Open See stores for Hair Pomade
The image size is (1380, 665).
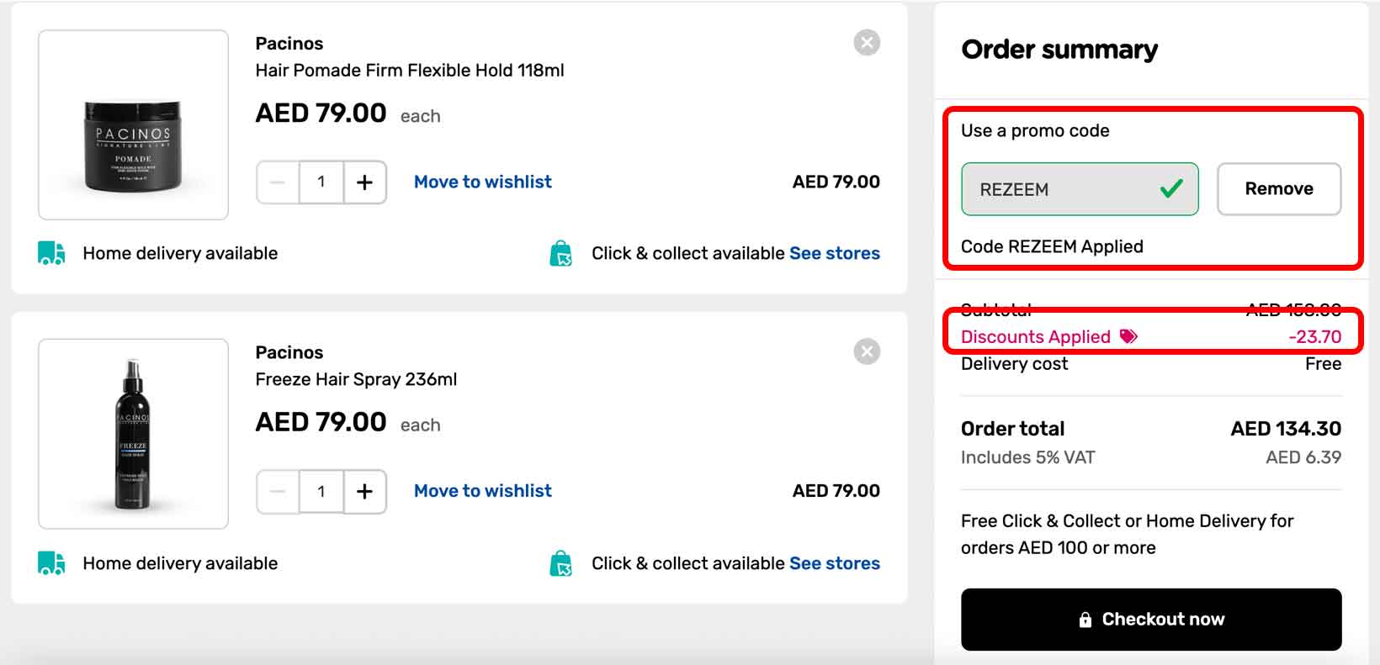point(835,252)
